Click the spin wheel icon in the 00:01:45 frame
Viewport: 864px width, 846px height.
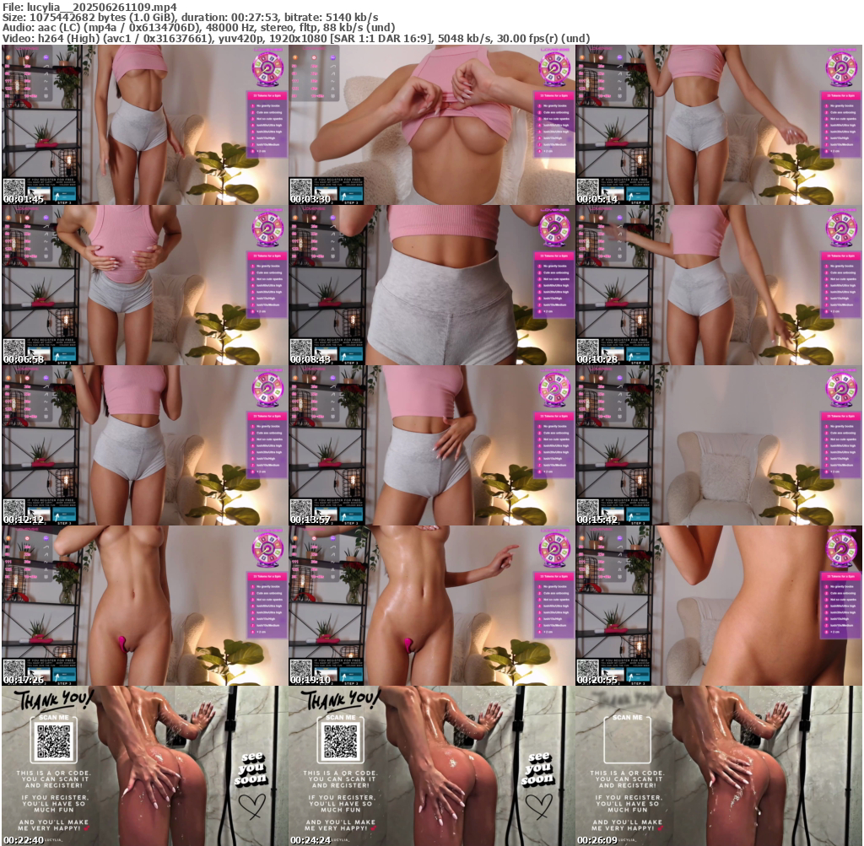[267, 66]
